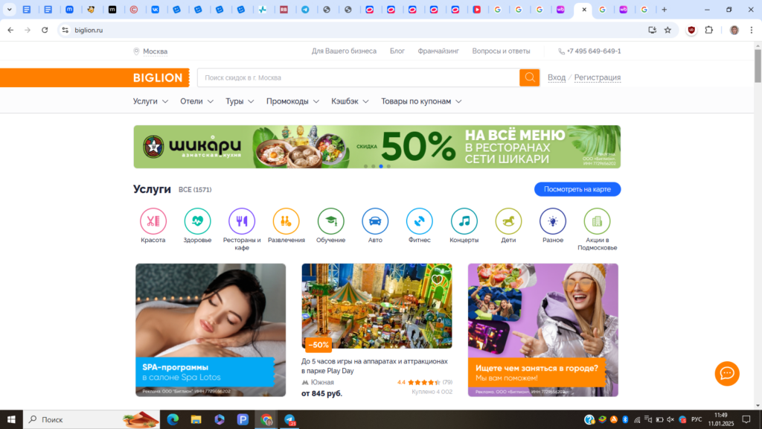Click the Регистрация link
This screenshot has height=429, width=762.
(597, 77)
